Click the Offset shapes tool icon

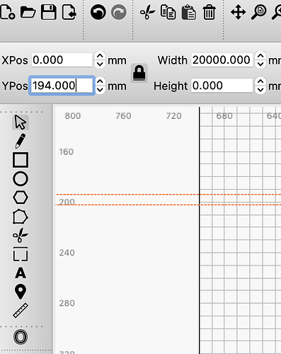point(21,337)
